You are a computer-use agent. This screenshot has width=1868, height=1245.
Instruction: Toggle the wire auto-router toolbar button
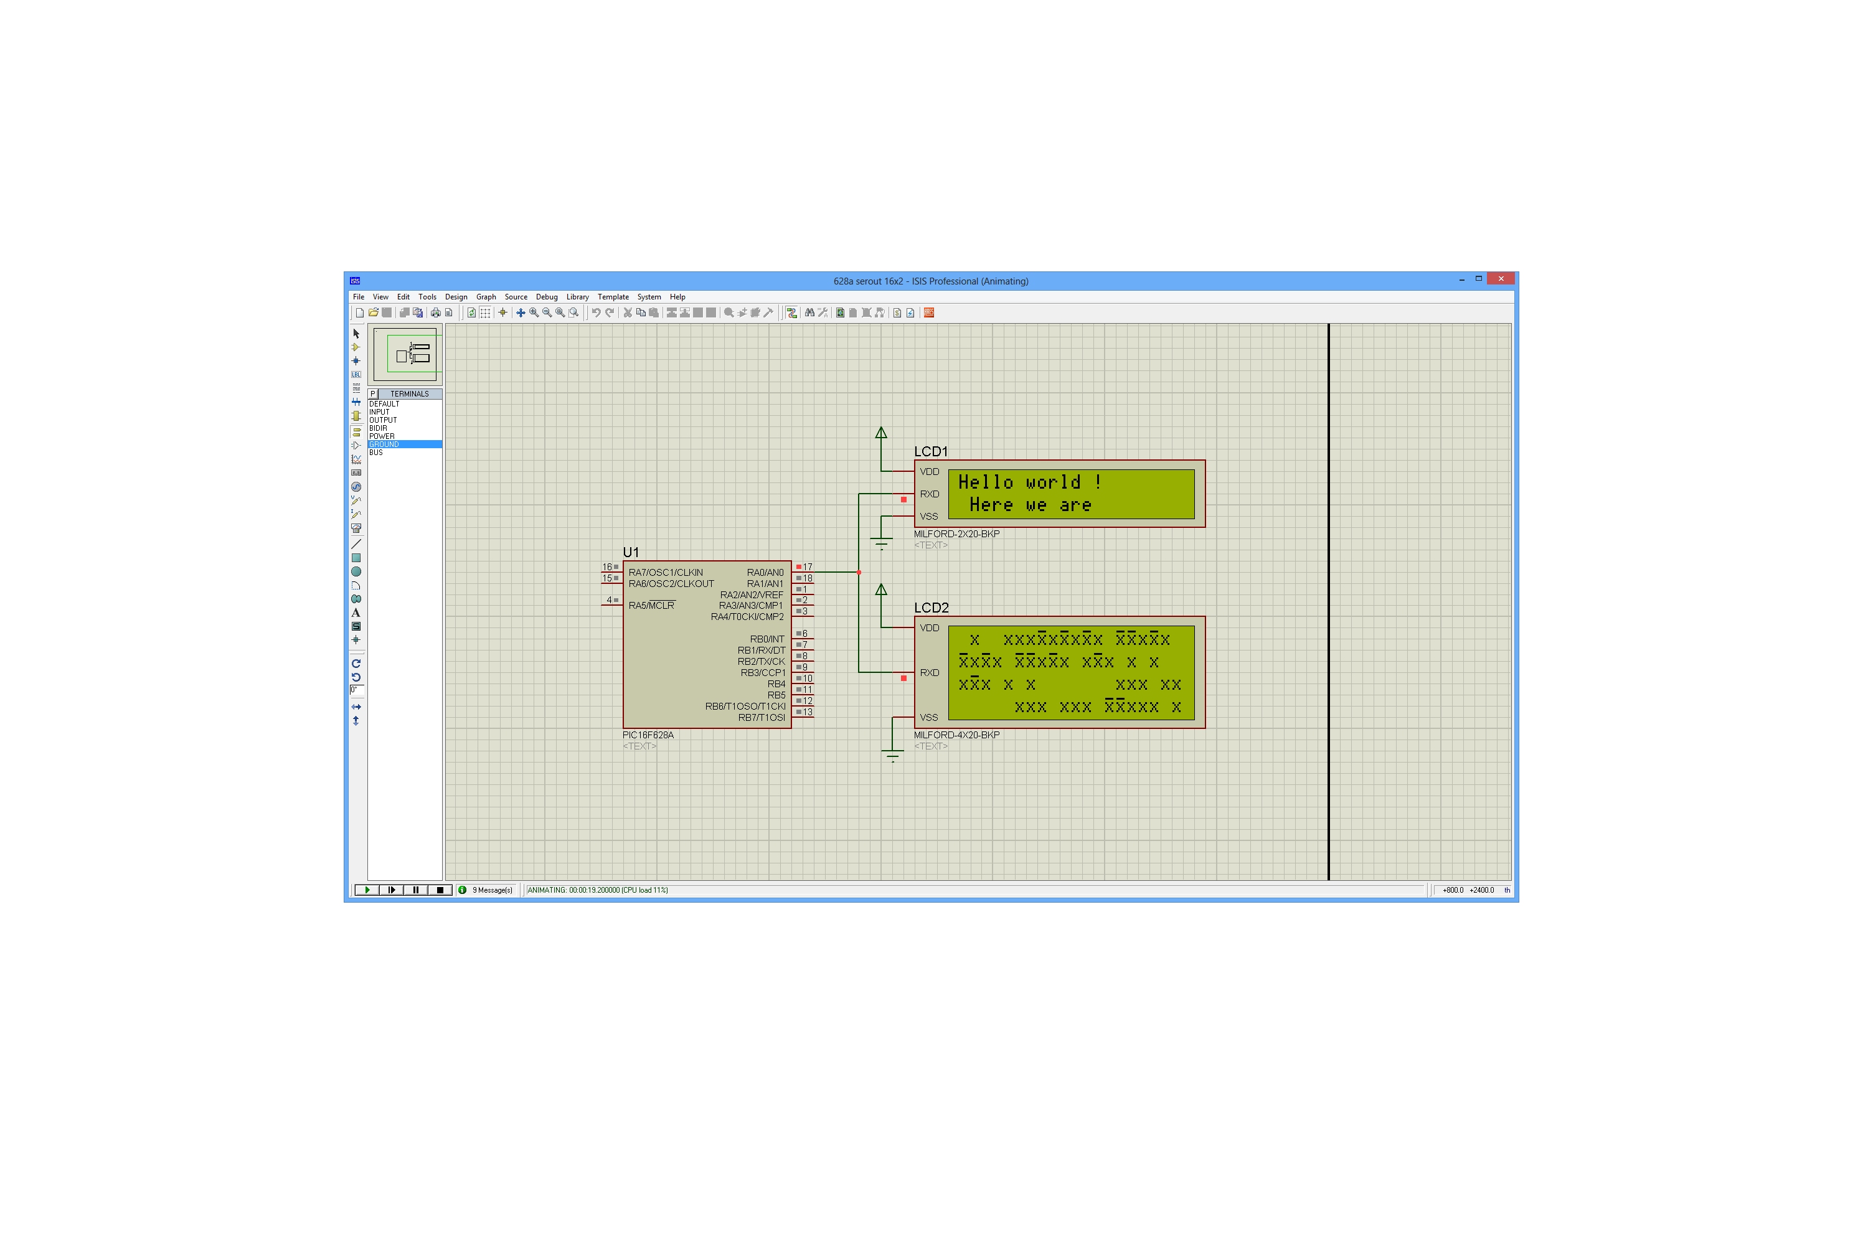[792, 313]
